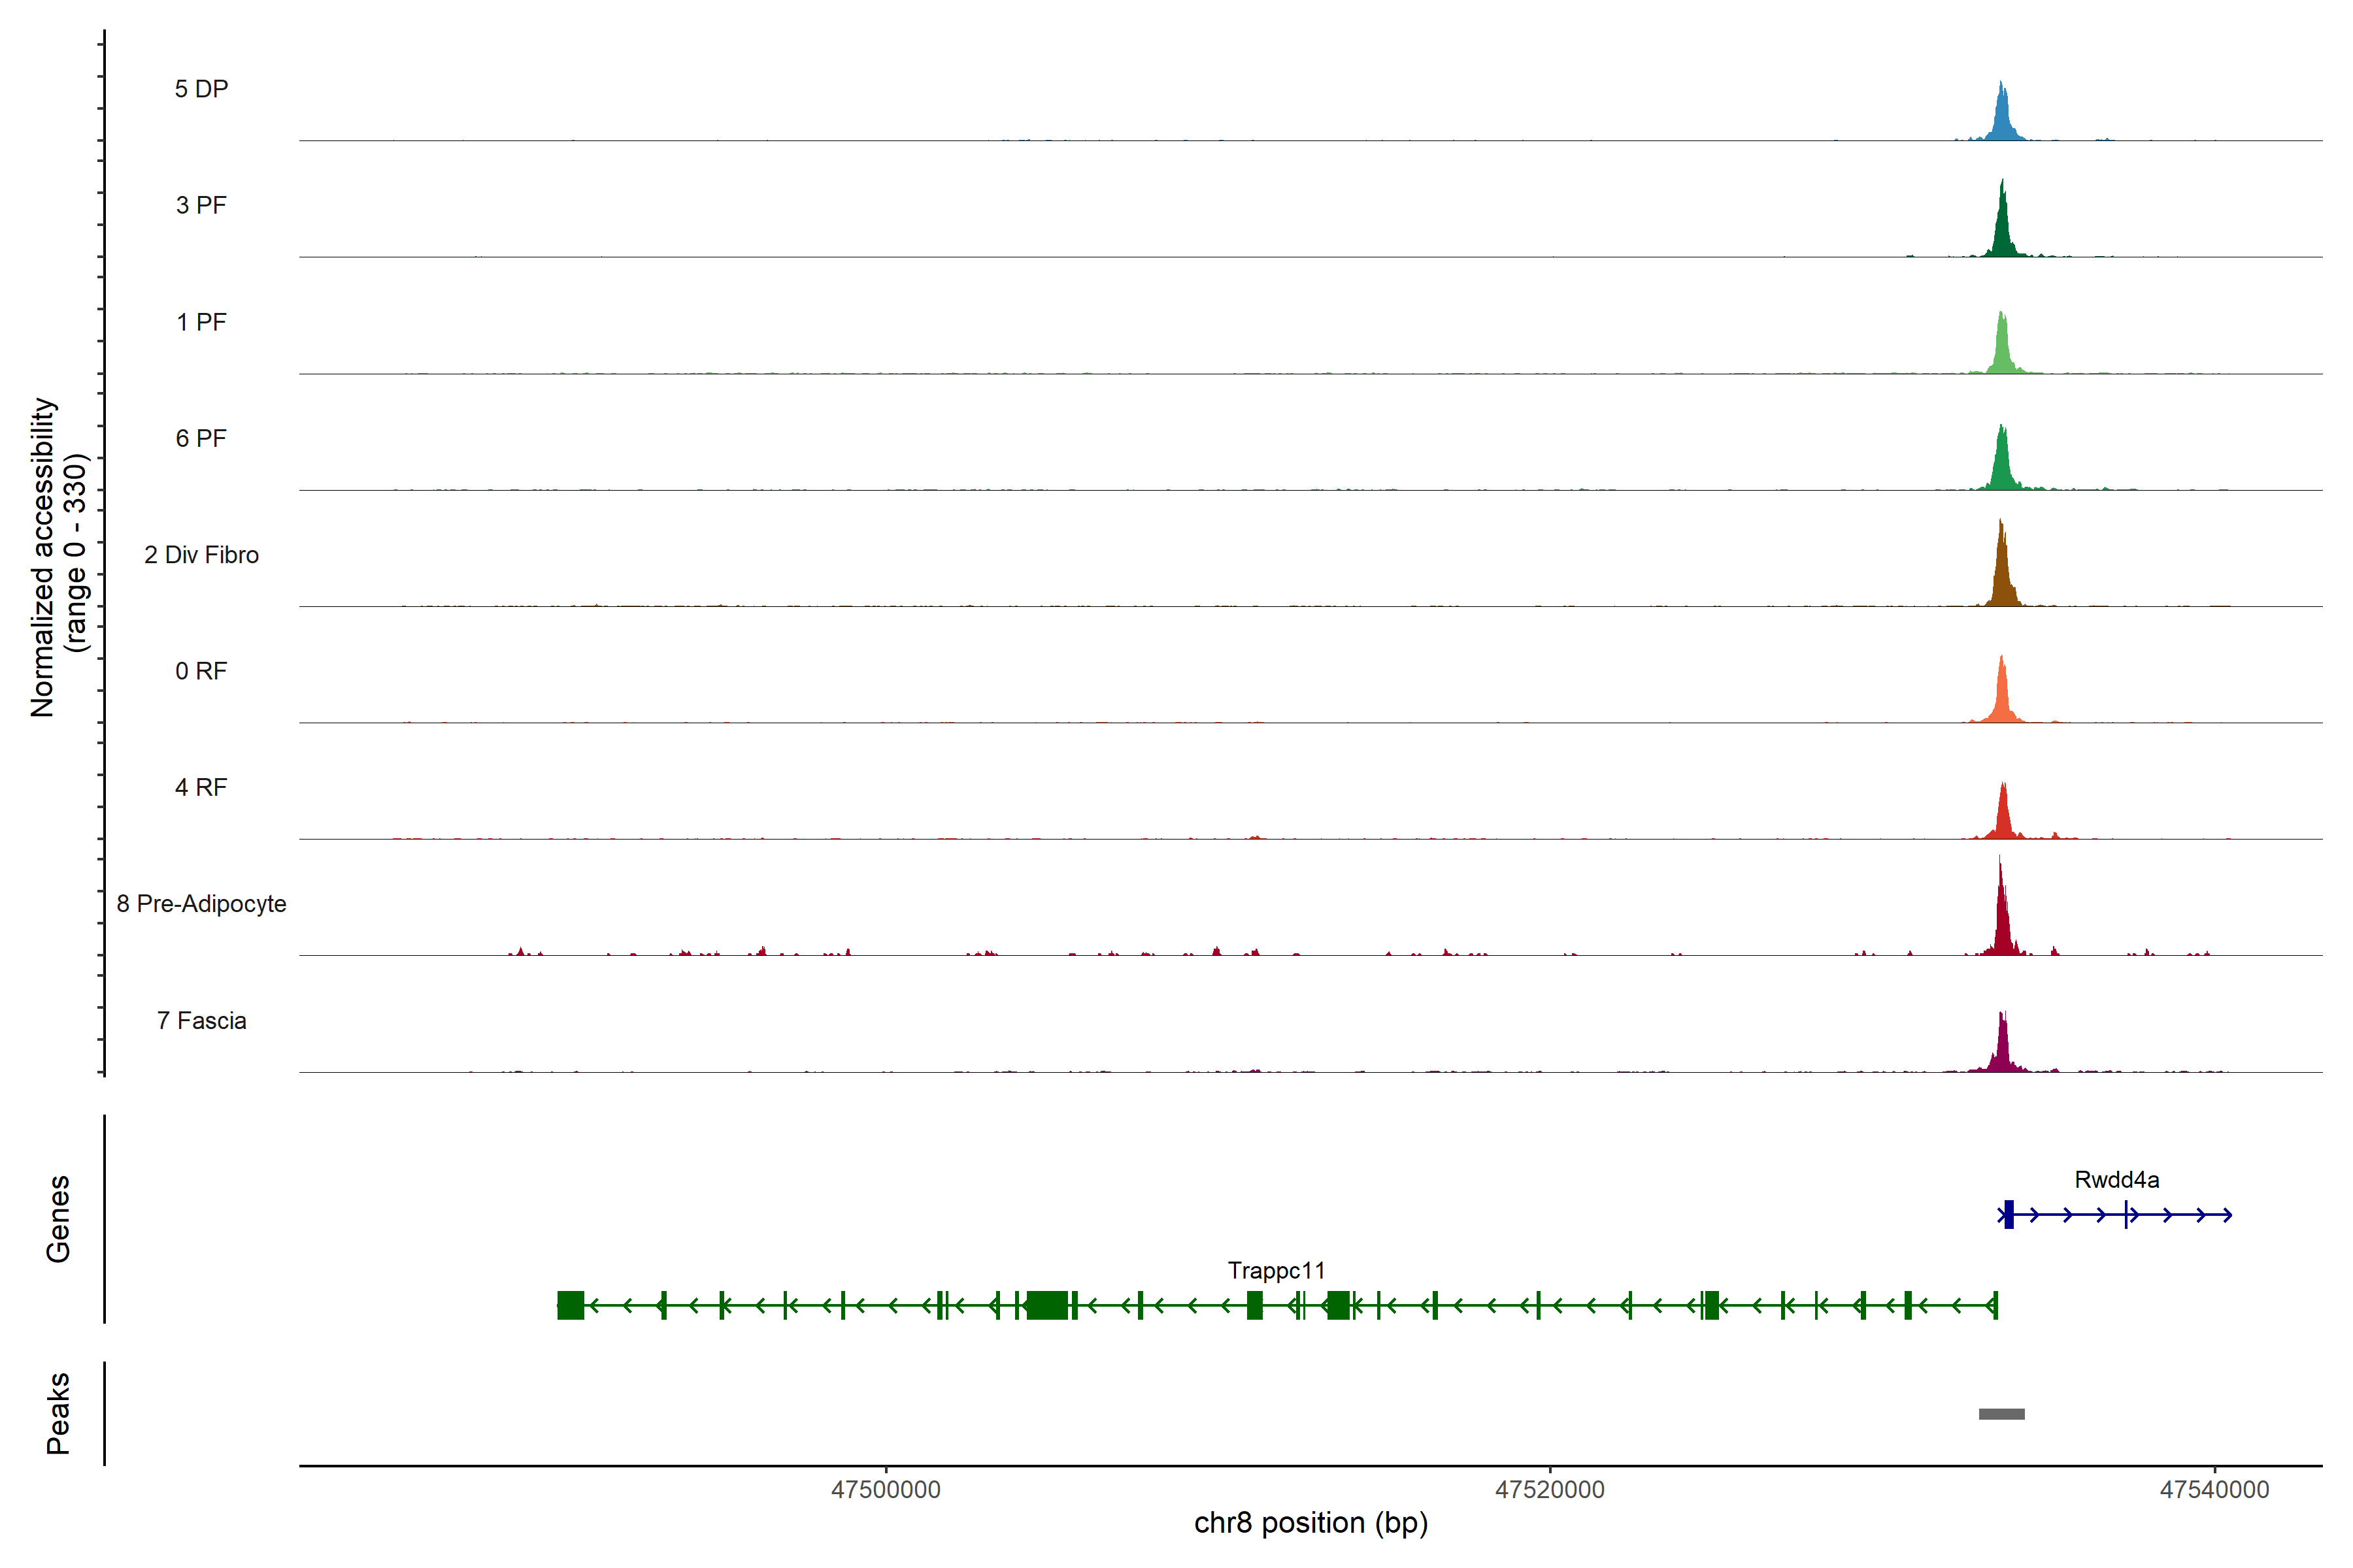Select the 2 Div Fibro label

point(201,555)
